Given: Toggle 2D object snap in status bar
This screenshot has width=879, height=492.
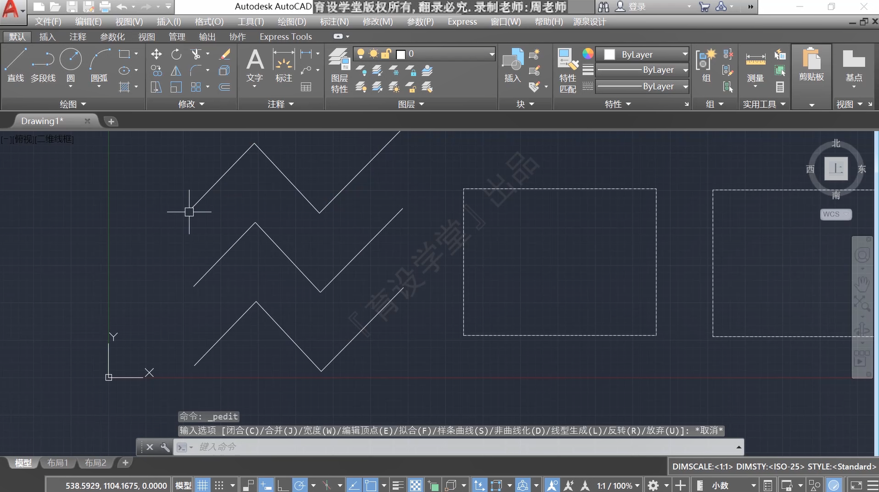Looking at the screenshot, I should click(370, 485).
